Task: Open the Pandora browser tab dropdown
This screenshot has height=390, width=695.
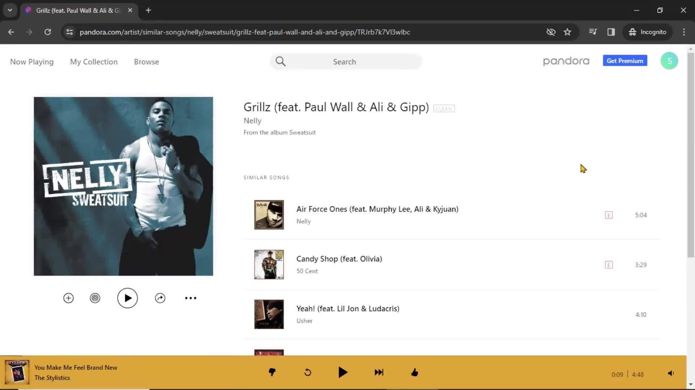Action: tap(10, 10)
